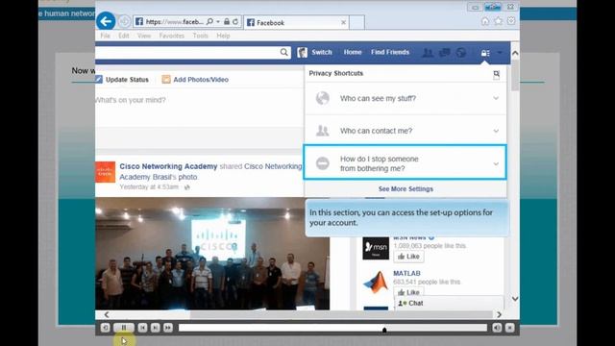The width and height of the screenshot is (615, 346).
Task: Open browser tools gear icon
Action: [511, 21]
